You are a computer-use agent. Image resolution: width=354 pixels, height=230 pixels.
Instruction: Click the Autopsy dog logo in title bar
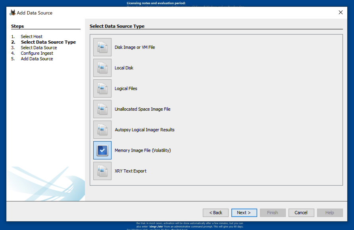point(12,13)
